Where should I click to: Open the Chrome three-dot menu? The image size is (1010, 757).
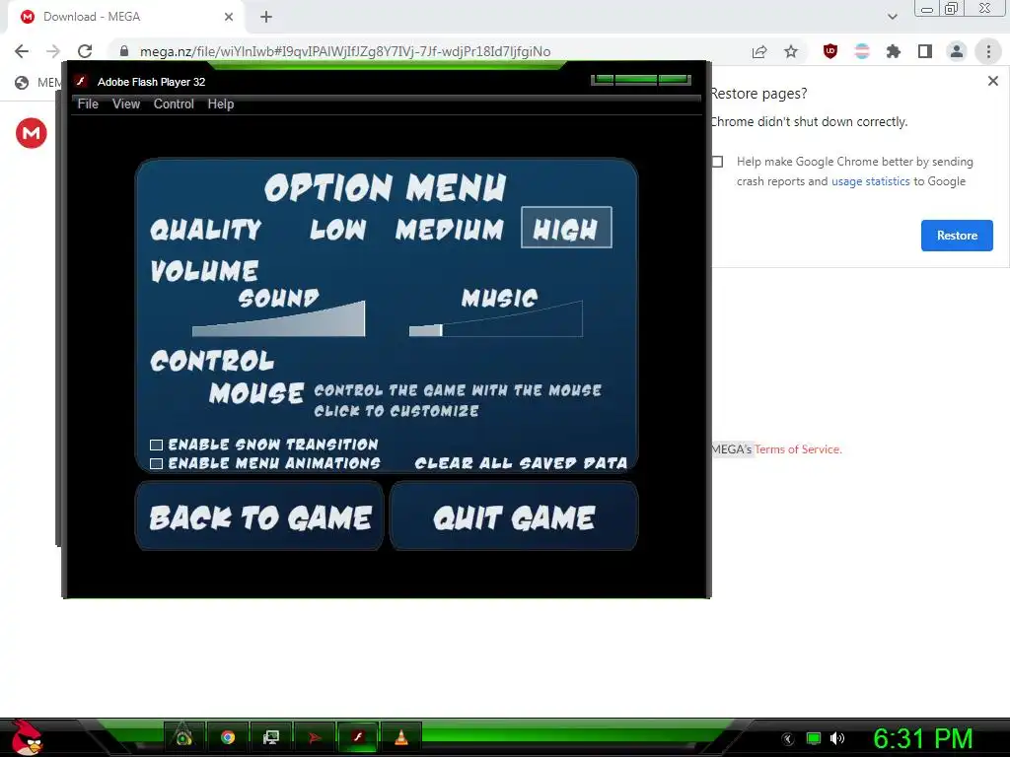(x=988, y=51)
